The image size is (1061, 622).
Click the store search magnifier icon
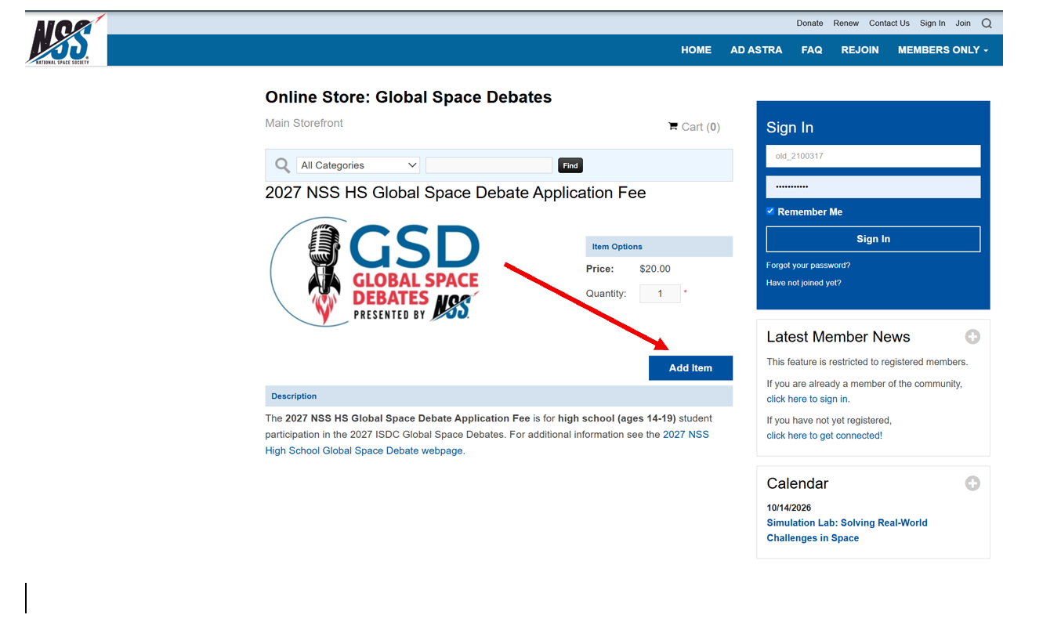coord(282,165)
